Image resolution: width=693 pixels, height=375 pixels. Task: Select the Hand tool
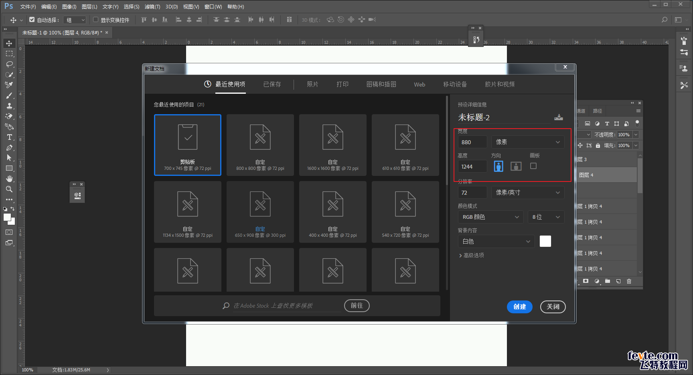pyautogui.click(x=9, y=179)
